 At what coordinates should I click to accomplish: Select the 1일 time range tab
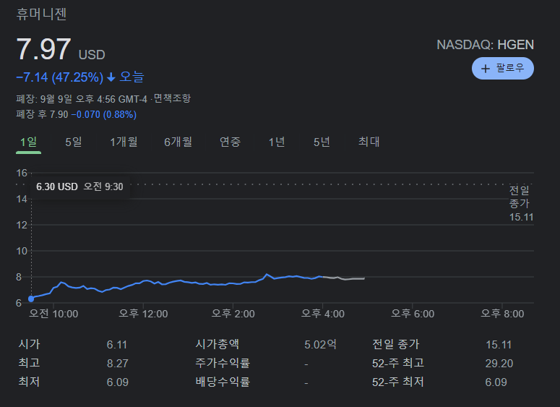click(29, 142)
